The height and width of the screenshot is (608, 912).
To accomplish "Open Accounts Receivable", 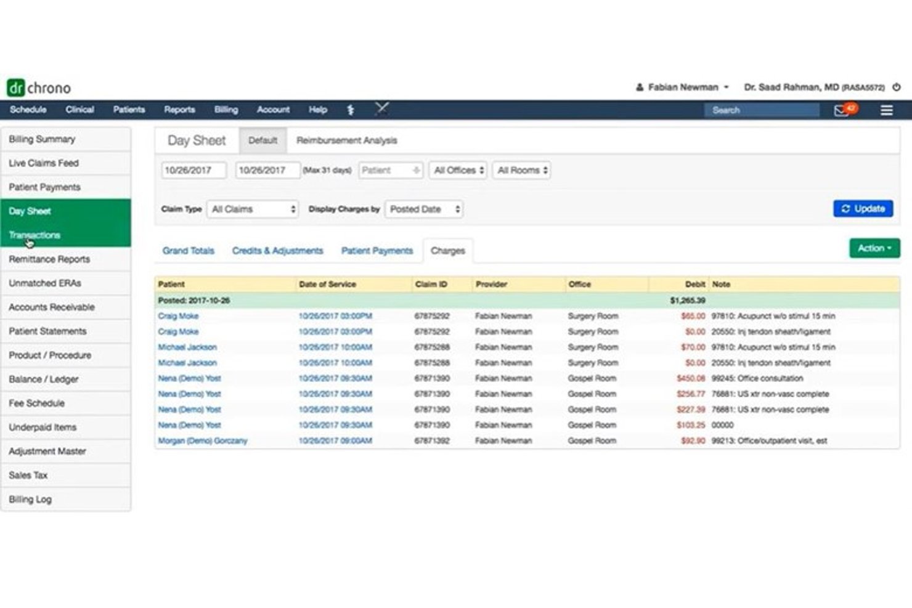I will coord(66,307).
